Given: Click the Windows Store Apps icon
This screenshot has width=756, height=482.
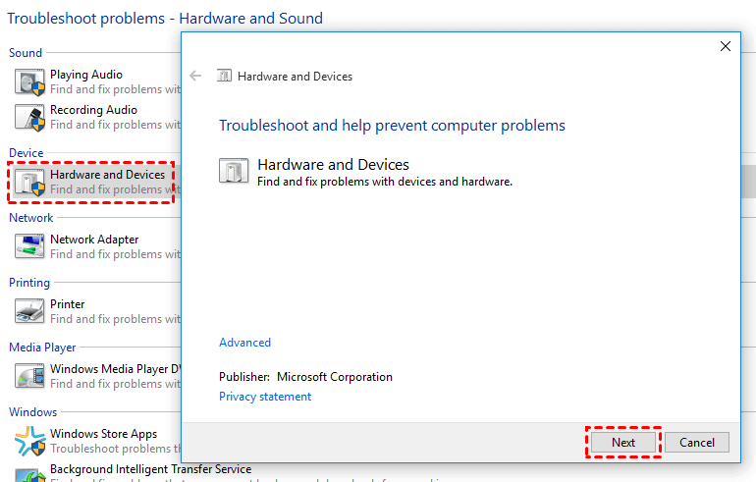Looking at the screenshot, I should (30, 441).
